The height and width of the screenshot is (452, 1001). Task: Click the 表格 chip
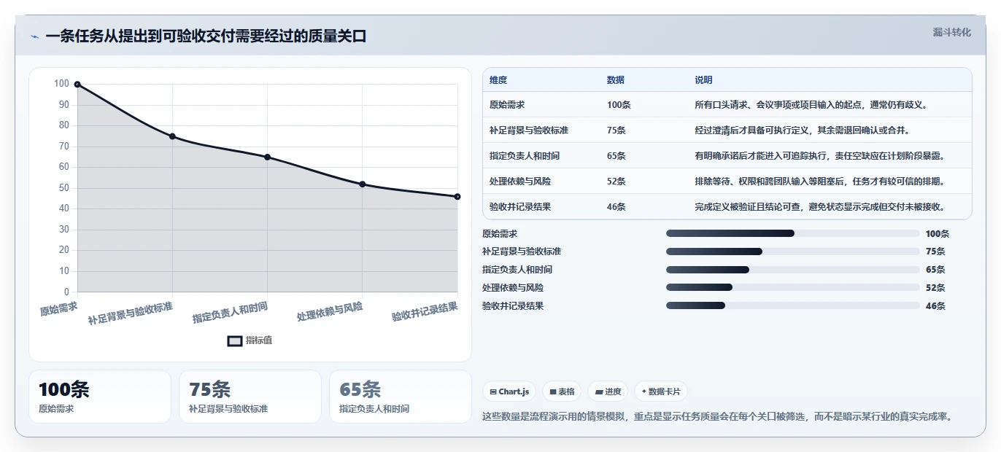(x=563, y=391)
